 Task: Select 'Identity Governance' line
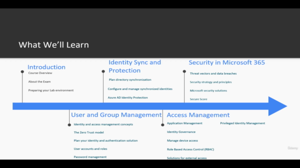pyautogui.click(x=181, y=132)
